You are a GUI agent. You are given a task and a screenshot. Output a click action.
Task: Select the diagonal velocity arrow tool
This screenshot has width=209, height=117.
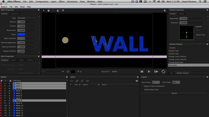point(63,10)
